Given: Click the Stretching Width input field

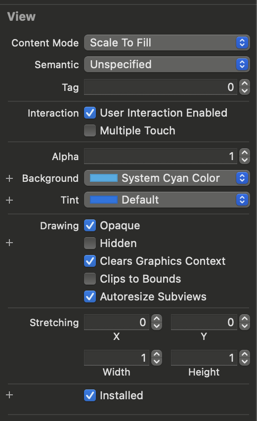Looking at the screenshot, I should 117,358.
